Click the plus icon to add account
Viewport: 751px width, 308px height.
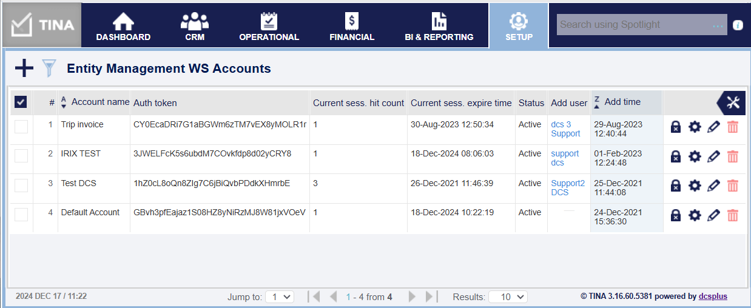[24, 68]
